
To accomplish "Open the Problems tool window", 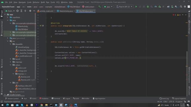I will [44, 98].
